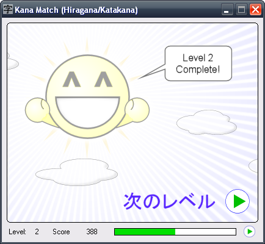Screen dimensions: 265x244
Task: Minimize the Kana Match window
Action: [x=227, y=10]
